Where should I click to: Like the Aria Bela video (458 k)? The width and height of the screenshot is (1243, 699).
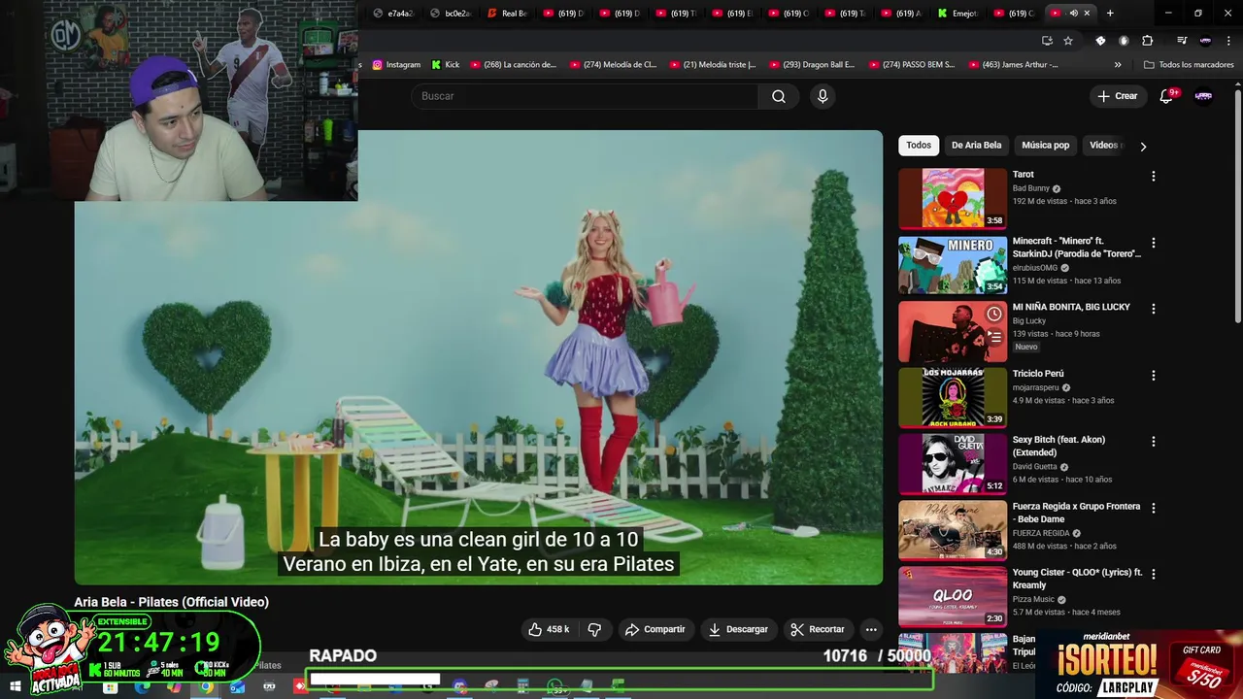pyautogui.click(x=549, y=629)
